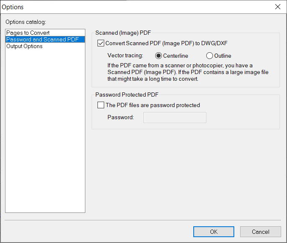
Task: Confirm the settings with the OK button
Action: pyautogui.click(x=214, y=232)
